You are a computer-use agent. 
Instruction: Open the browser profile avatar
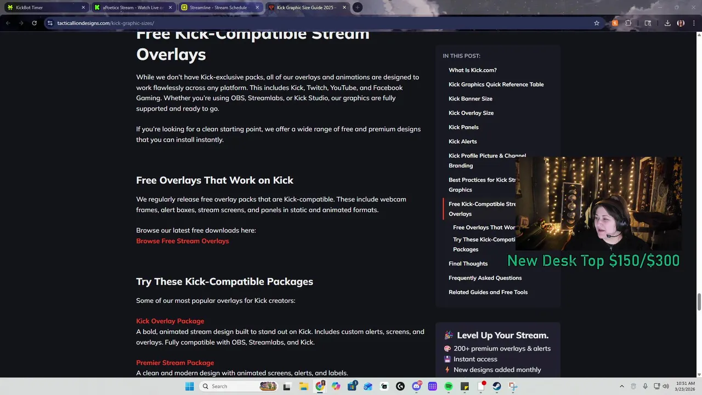coord(681,23)
